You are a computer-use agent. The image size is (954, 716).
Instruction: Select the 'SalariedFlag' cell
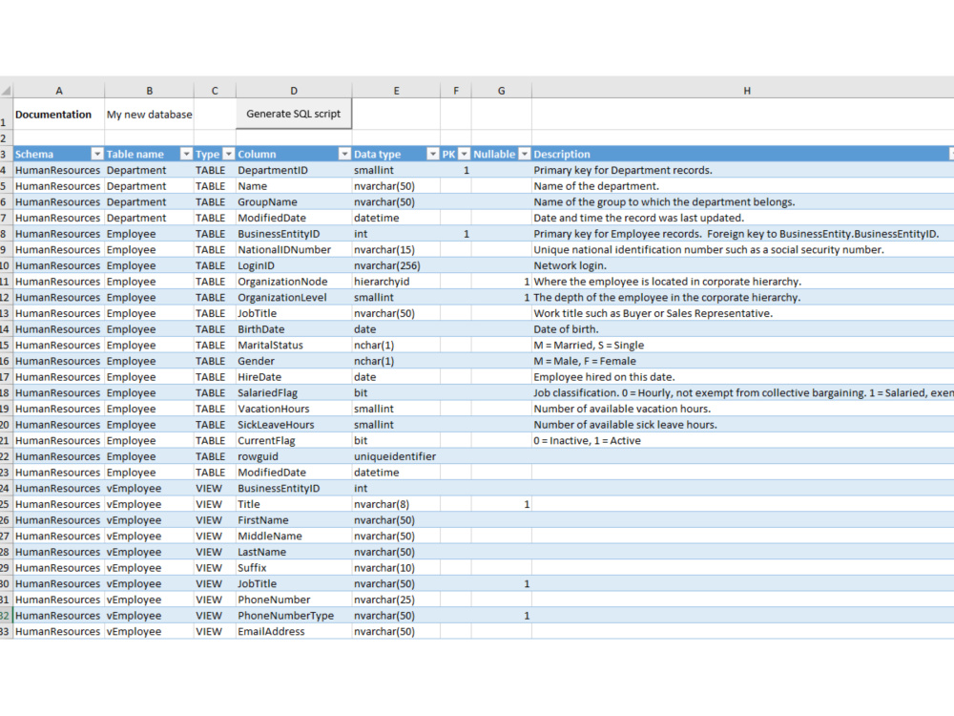coord(294,392)
